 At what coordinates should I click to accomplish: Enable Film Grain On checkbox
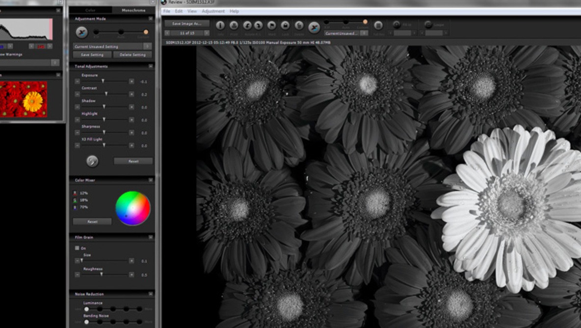pos(77,248)
